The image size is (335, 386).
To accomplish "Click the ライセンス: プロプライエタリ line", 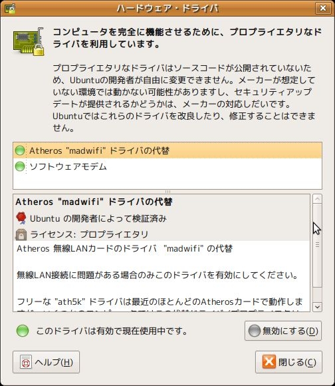I will click(89, 234).
